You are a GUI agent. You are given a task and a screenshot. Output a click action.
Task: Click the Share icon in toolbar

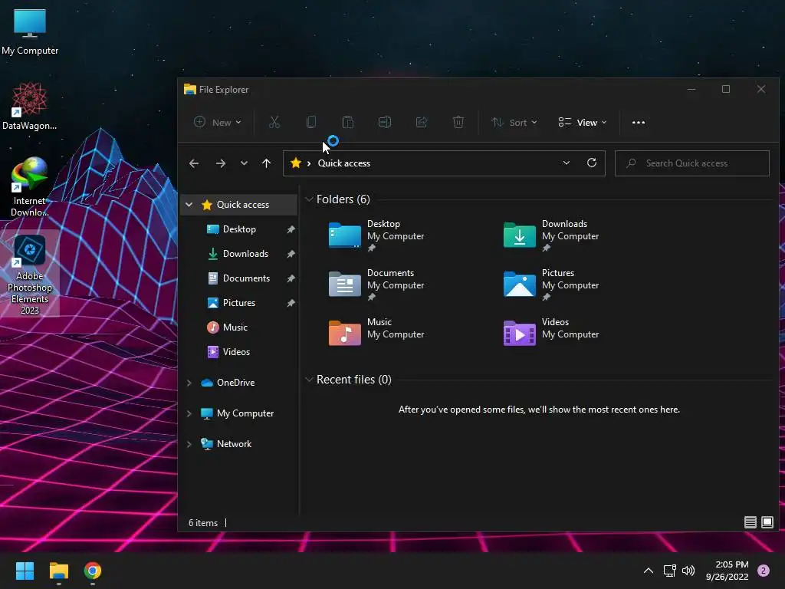[422, 122]
